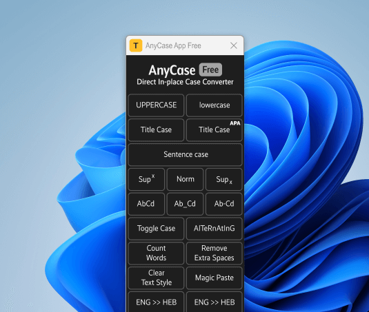Image resolution: width=369 pixels, height=312 pixels.
Task: Apply Sentence case to text
Action: point(186,154)
